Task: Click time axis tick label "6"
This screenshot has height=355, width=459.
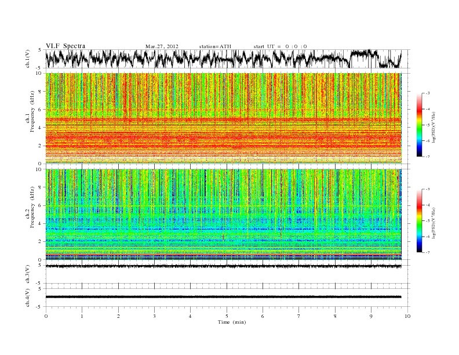Action: tap(263, 316)
